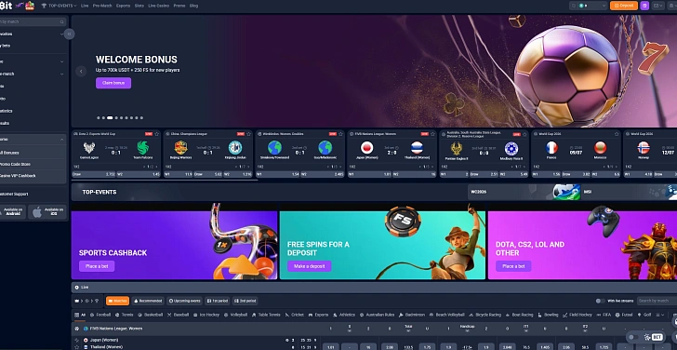This screenshot has width=677, height=350.
Task: Favorite the Wimbledon Women Doubles card
Action: [340, 134]
